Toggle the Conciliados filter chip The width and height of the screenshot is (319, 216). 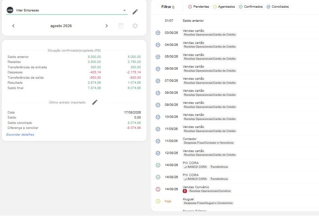point(278,7)
